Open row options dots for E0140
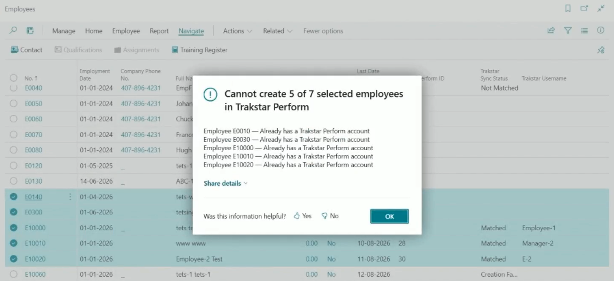 [70, 197]
